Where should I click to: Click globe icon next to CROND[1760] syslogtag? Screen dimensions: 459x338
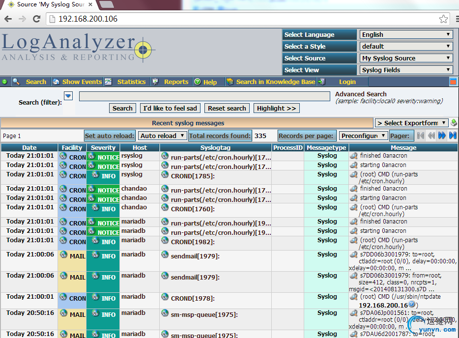coord(165,207)
